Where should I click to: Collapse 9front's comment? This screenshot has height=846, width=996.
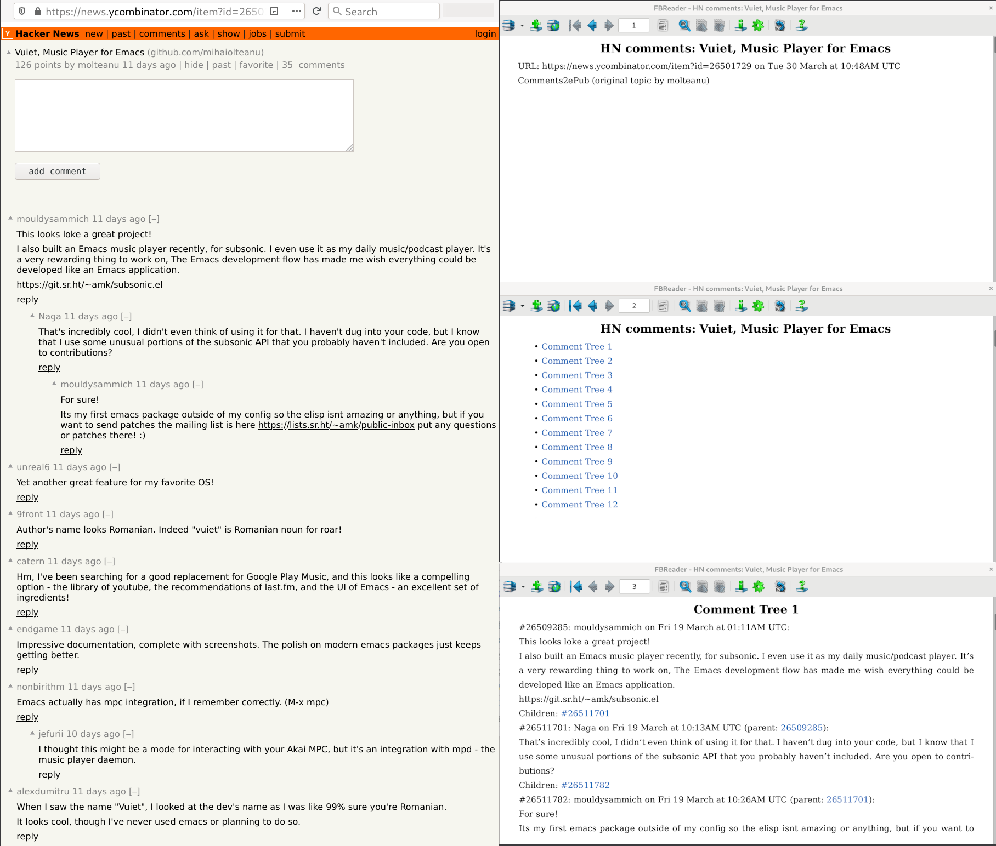[x=108, y=515]
